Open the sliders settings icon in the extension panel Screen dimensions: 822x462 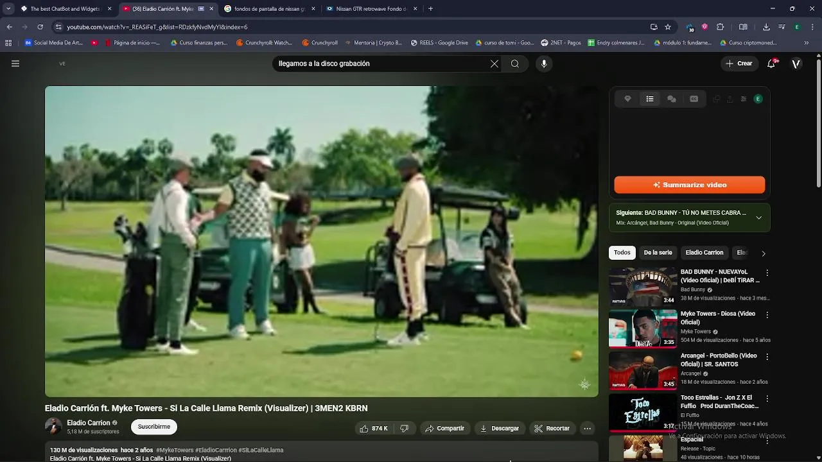(744, 99)
